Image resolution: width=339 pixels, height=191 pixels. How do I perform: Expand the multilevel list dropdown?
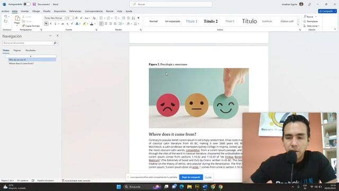119,18
